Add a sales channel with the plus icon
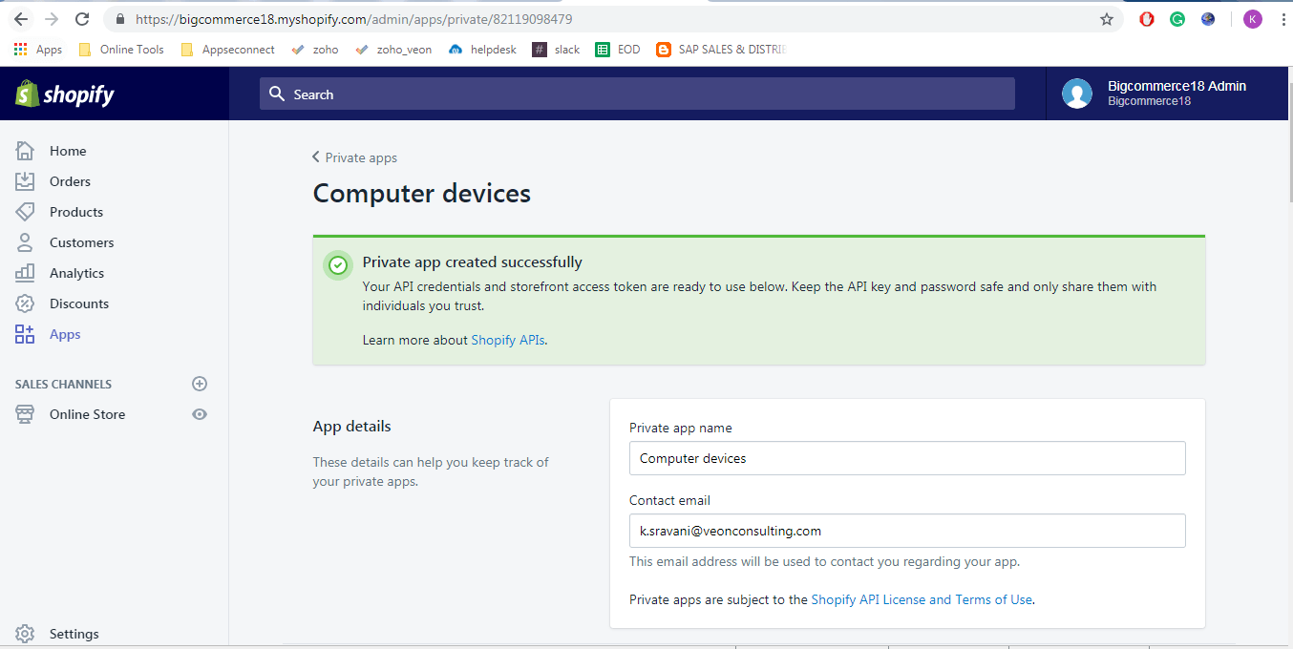The height and width of the screenshot is (649, 1293). pyautogui.click(x=200, y=384)
